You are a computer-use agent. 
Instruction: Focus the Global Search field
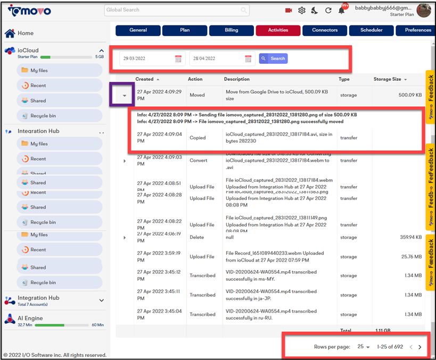[177, 10]
